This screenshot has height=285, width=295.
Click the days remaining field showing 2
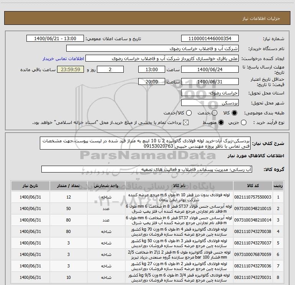(x=110, y=69)
